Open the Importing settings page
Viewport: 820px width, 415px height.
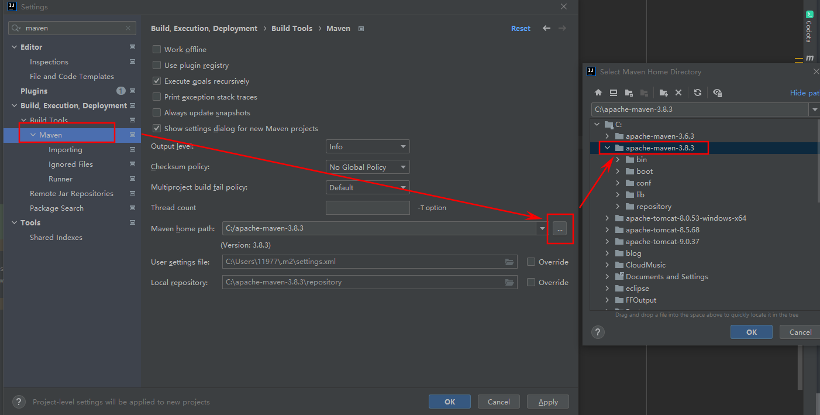tap(66, 149)
